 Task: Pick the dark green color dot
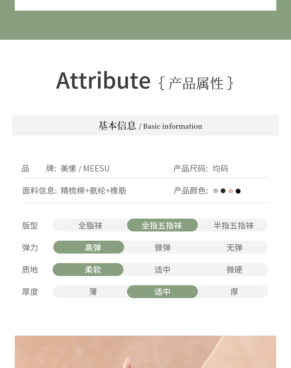point(223,191)
